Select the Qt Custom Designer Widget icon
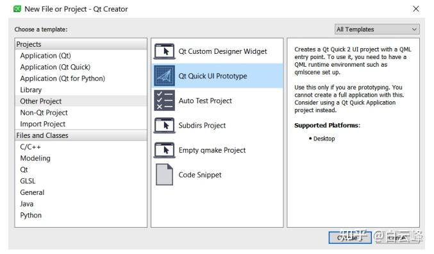 coord(164,51)
